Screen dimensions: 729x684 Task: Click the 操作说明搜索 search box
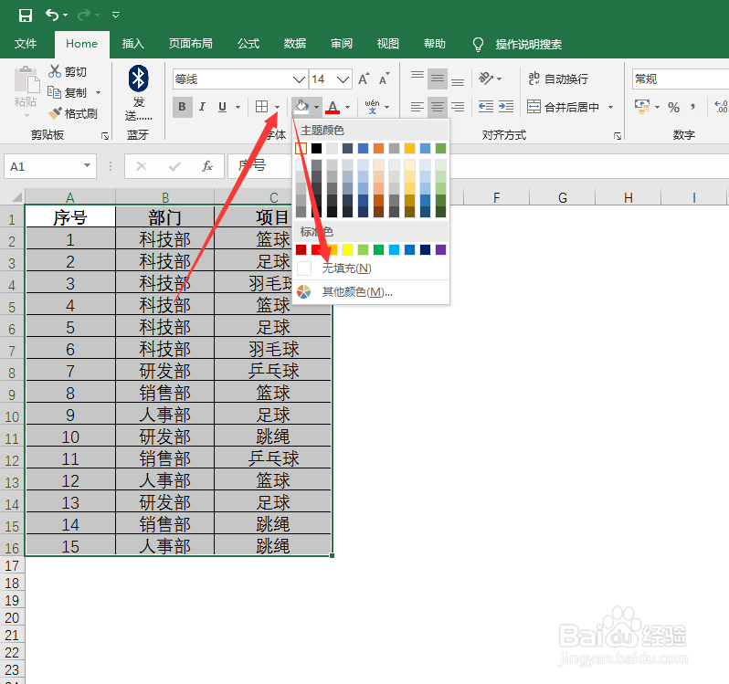point(528,44)
